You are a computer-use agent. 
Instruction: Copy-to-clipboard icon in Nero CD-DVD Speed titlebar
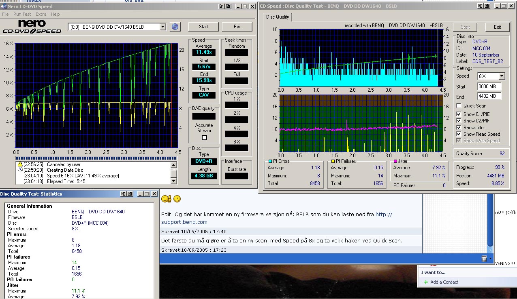click(221, 6)
